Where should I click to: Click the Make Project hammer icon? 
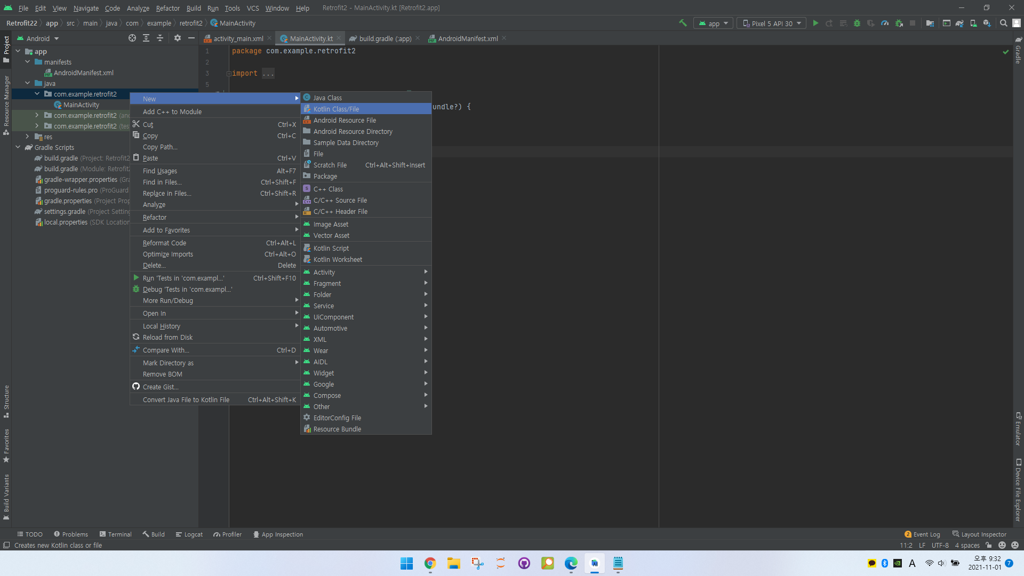[x=683, y=23]
